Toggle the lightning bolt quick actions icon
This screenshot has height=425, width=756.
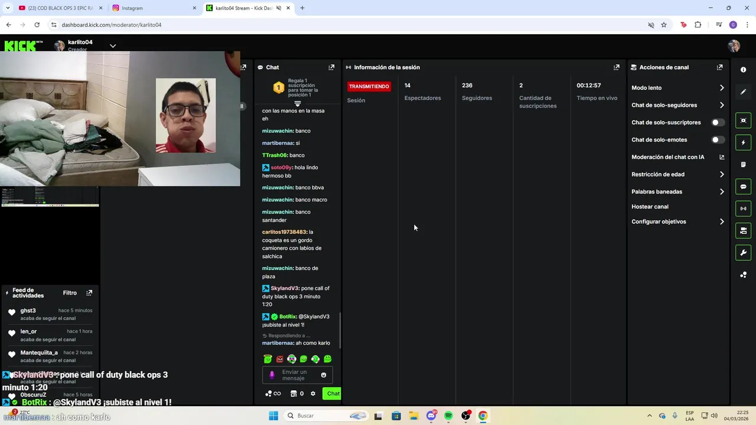pos(743,142)
